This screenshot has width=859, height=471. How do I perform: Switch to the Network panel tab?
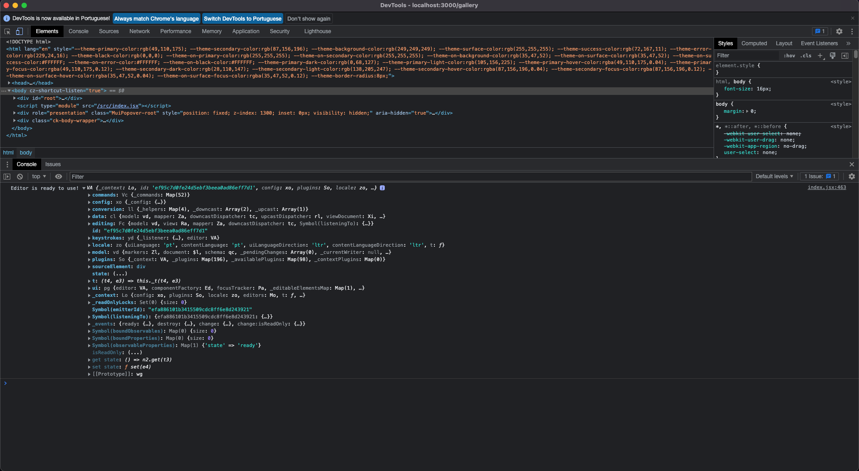pyautogui.click(x=139, y=31)
